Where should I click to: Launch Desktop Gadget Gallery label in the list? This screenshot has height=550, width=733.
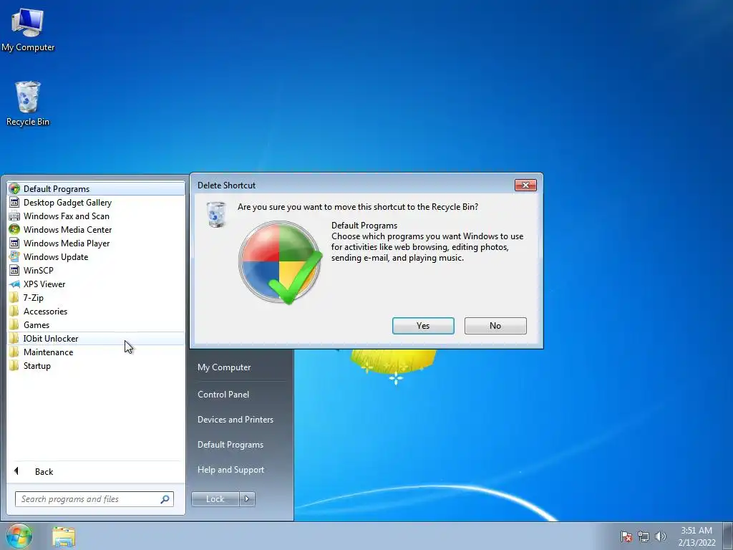[x=67, y=203]
